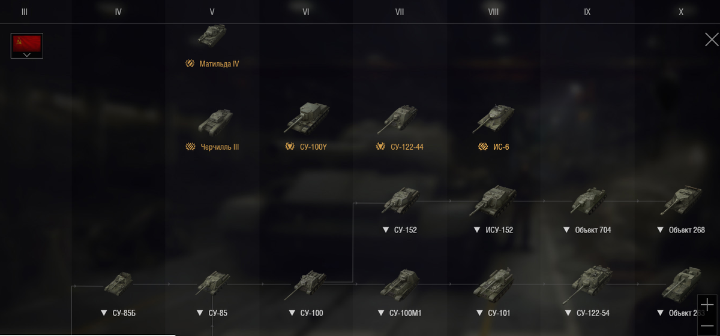
Task: Expand the triangle marker beside СУ-122-54
Action: 568,313
